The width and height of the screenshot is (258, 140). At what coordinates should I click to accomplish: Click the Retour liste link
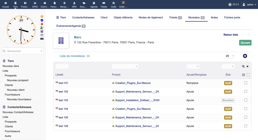(231, 35)
